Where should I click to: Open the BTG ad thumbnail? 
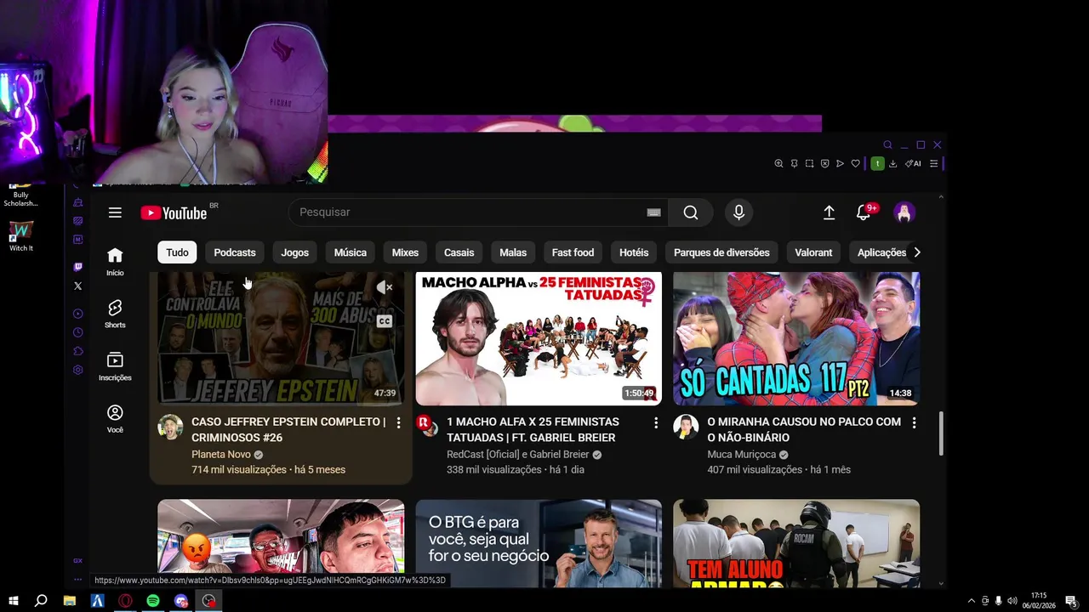[x=539, y=542]
